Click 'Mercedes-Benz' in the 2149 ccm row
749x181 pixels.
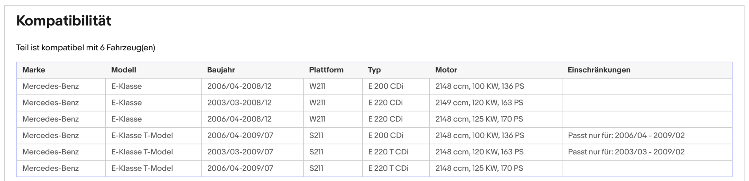50,103
